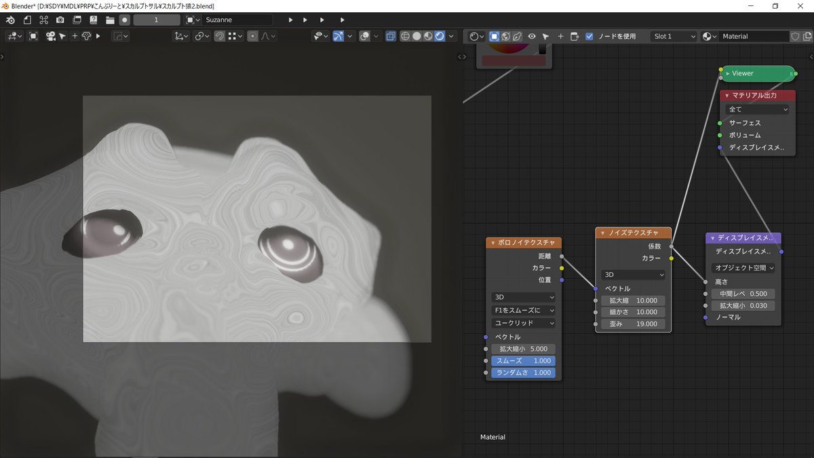Uncheck the ノードを使用 checkbox

pyautogui.click(x=589, y=37)
